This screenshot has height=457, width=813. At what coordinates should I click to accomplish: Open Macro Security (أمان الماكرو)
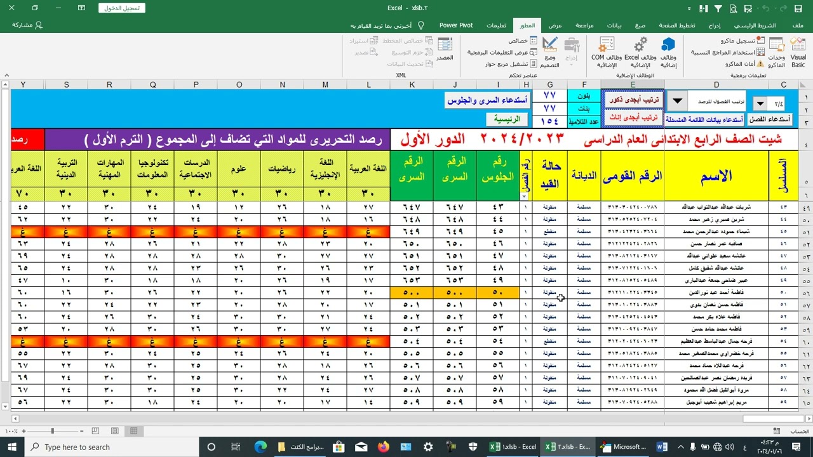point(745,63)
